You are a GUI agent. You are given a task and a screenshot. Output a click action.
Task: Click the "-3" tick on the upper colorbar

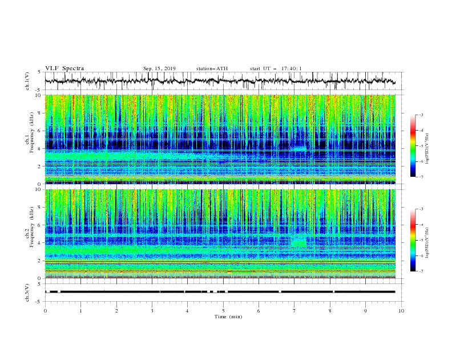click(421, 115)
